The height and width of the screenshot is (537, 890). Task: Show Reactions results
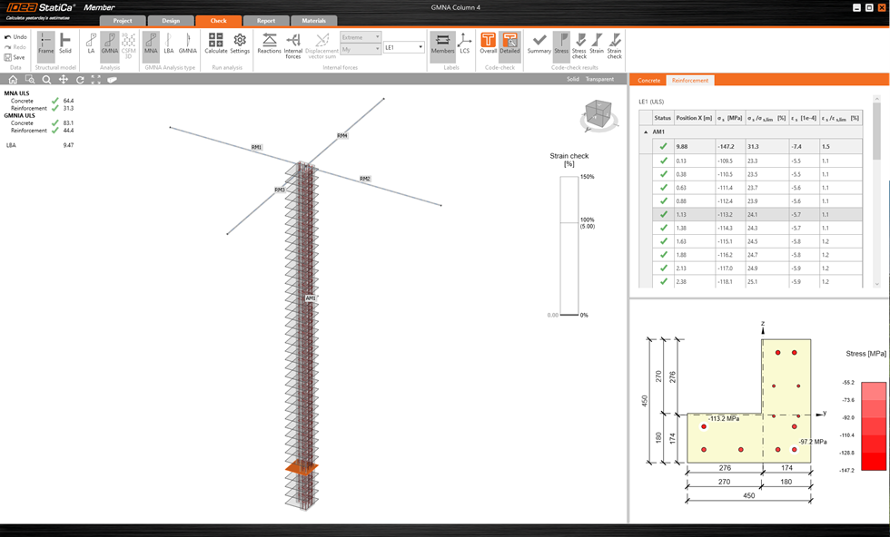coord(270,43)
